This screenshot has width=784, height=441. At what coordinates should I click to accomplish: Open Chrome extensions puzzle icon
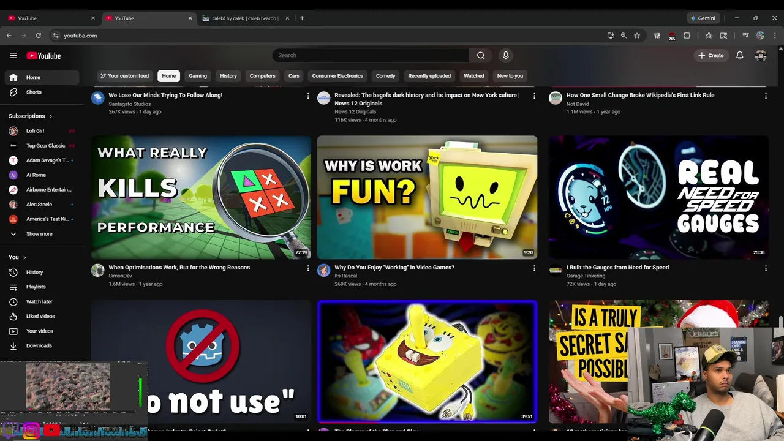click(687, 36)
